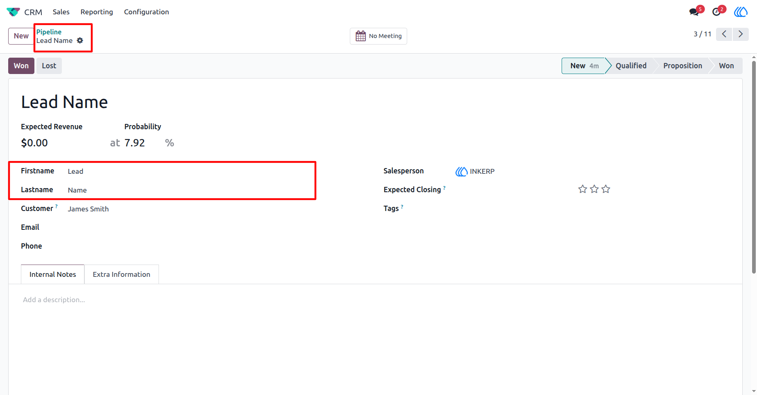757x395 pixels.
Task: Set priority to two stars
Action: (x=594, y=189)
